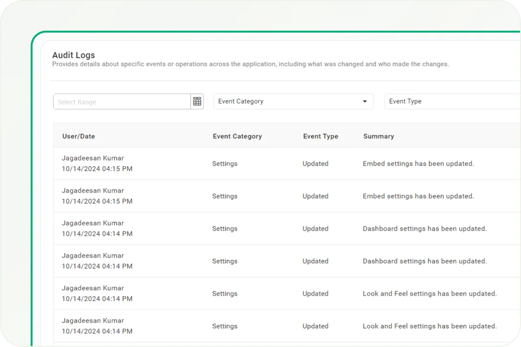Click the Event Category column header
The height and width of the screenshot is (347, 521).
click(x=237, y=136)
